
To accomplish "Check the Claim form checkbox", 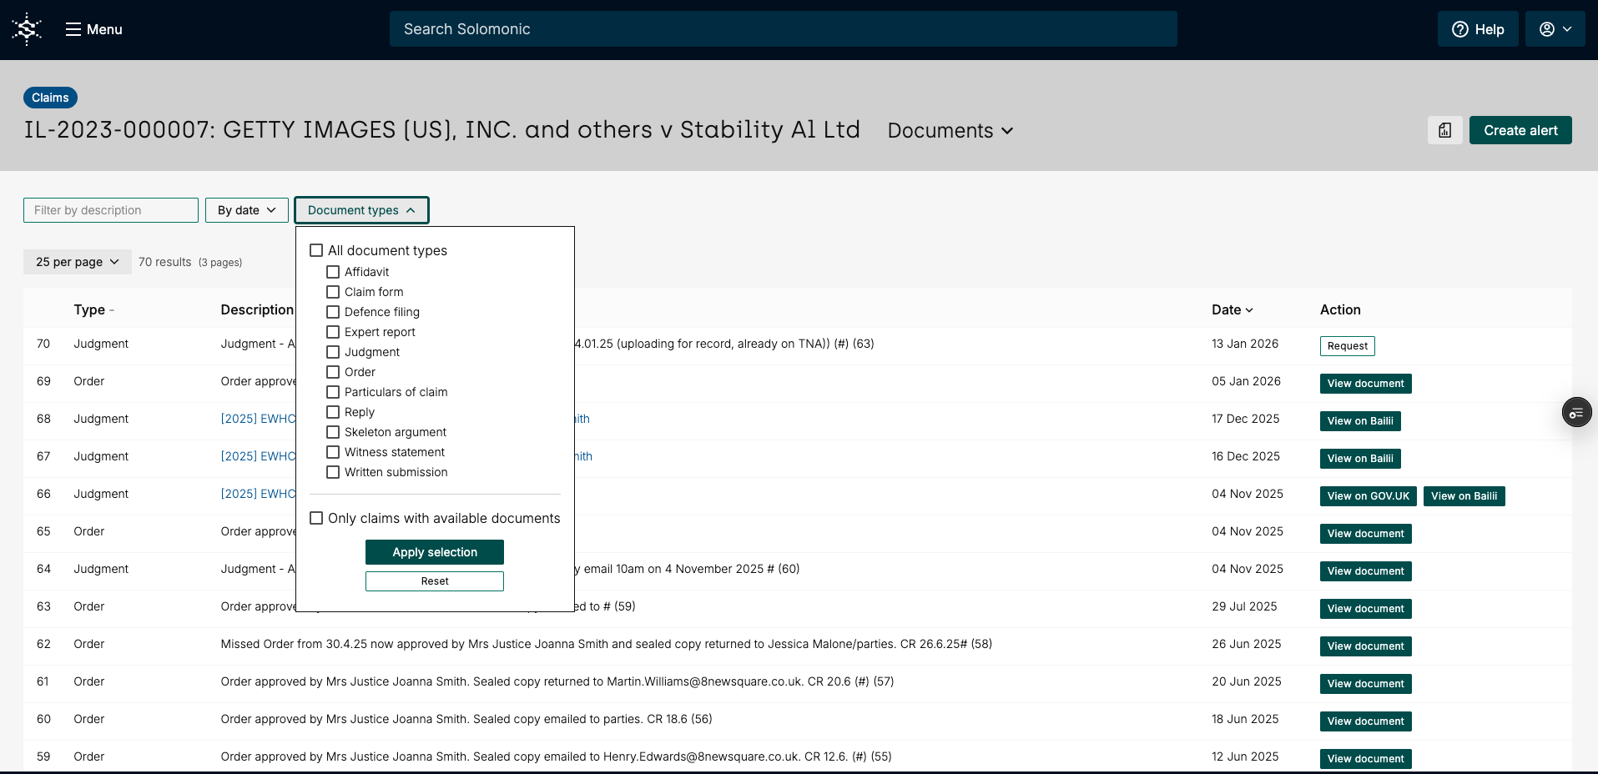I will tap(333, 292).
